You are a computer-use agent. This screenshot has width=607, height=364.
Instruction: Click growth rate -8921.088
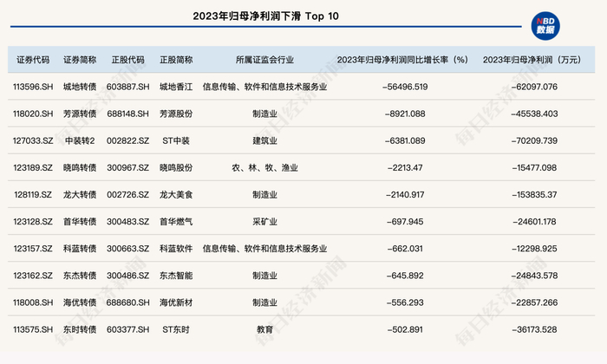[x=405, y=114]
